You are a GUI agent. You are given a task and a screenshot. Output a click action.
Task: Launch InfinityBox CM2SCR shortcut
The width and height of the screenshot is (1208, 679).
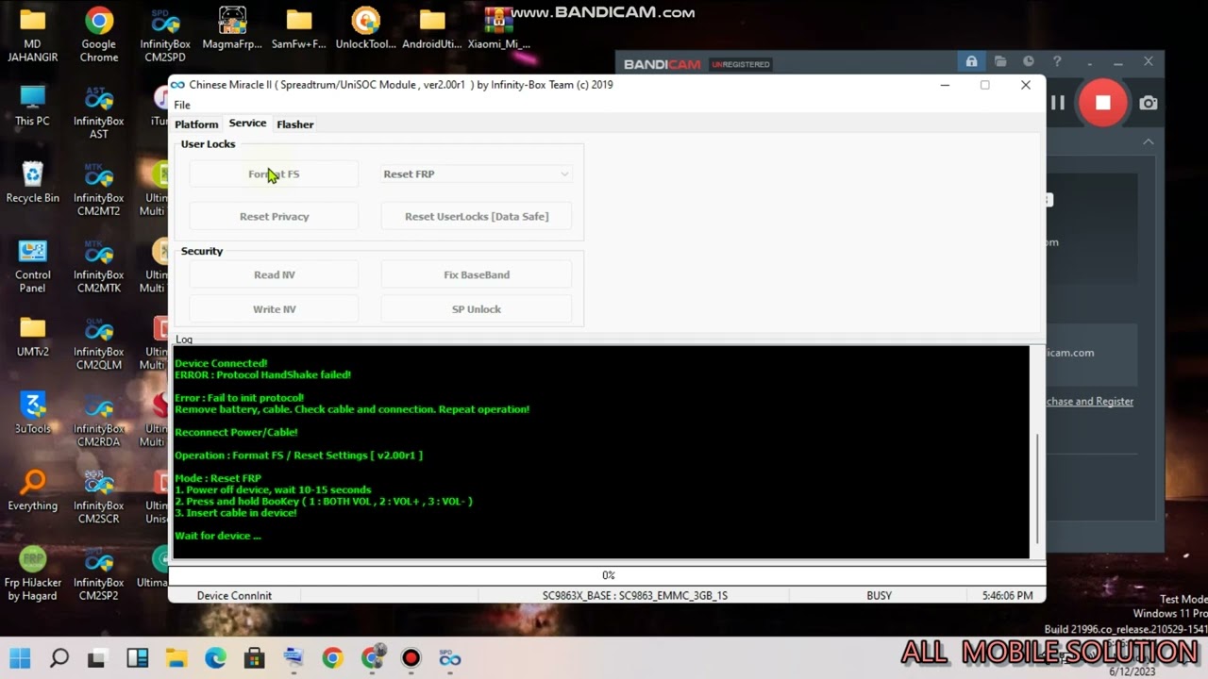[99, 497]
